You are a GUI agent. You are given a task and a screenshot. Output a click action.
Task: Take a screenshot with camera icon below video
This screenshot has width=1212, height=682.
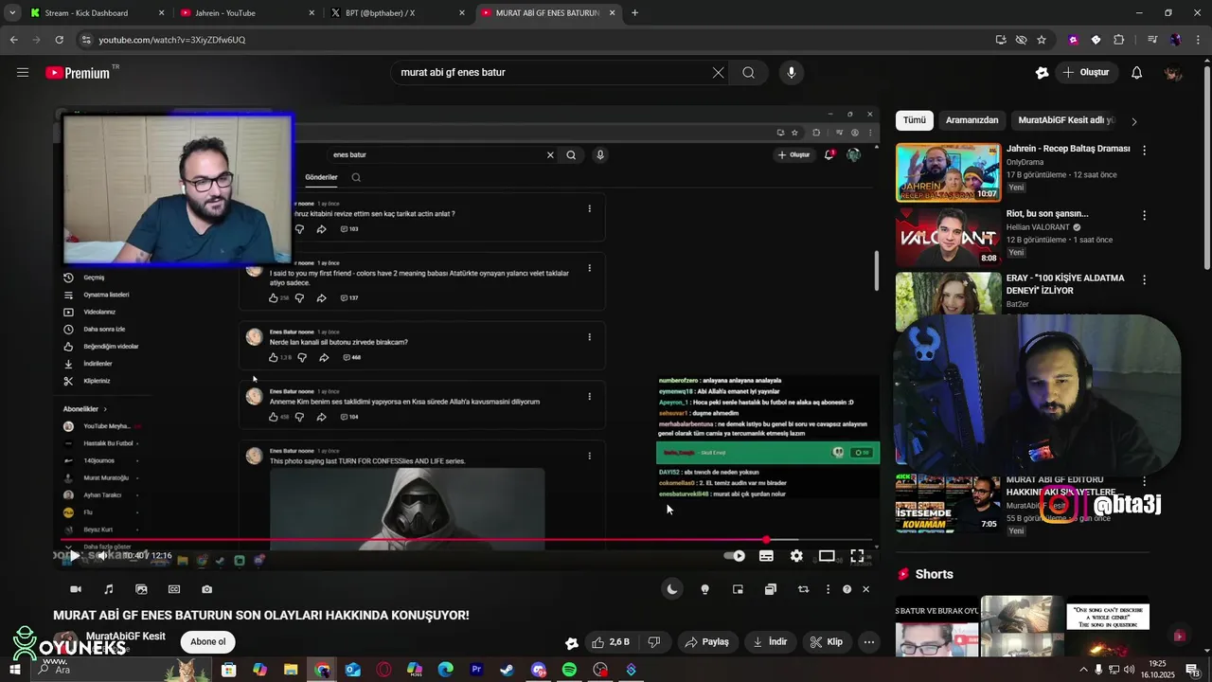pos(206,589)
